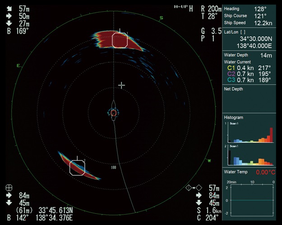The width and height of the screenshot is (282, 225).
Task: Click the diamond-to-diamond distance icon
Action: tap(191, 188)
